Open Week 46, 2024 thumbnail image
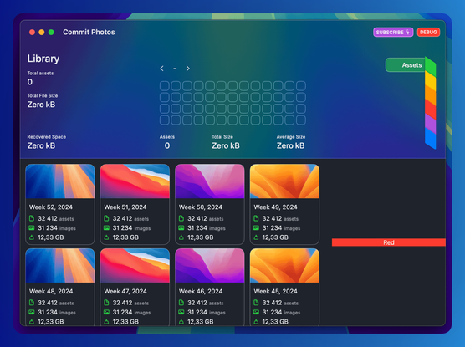 210,265
